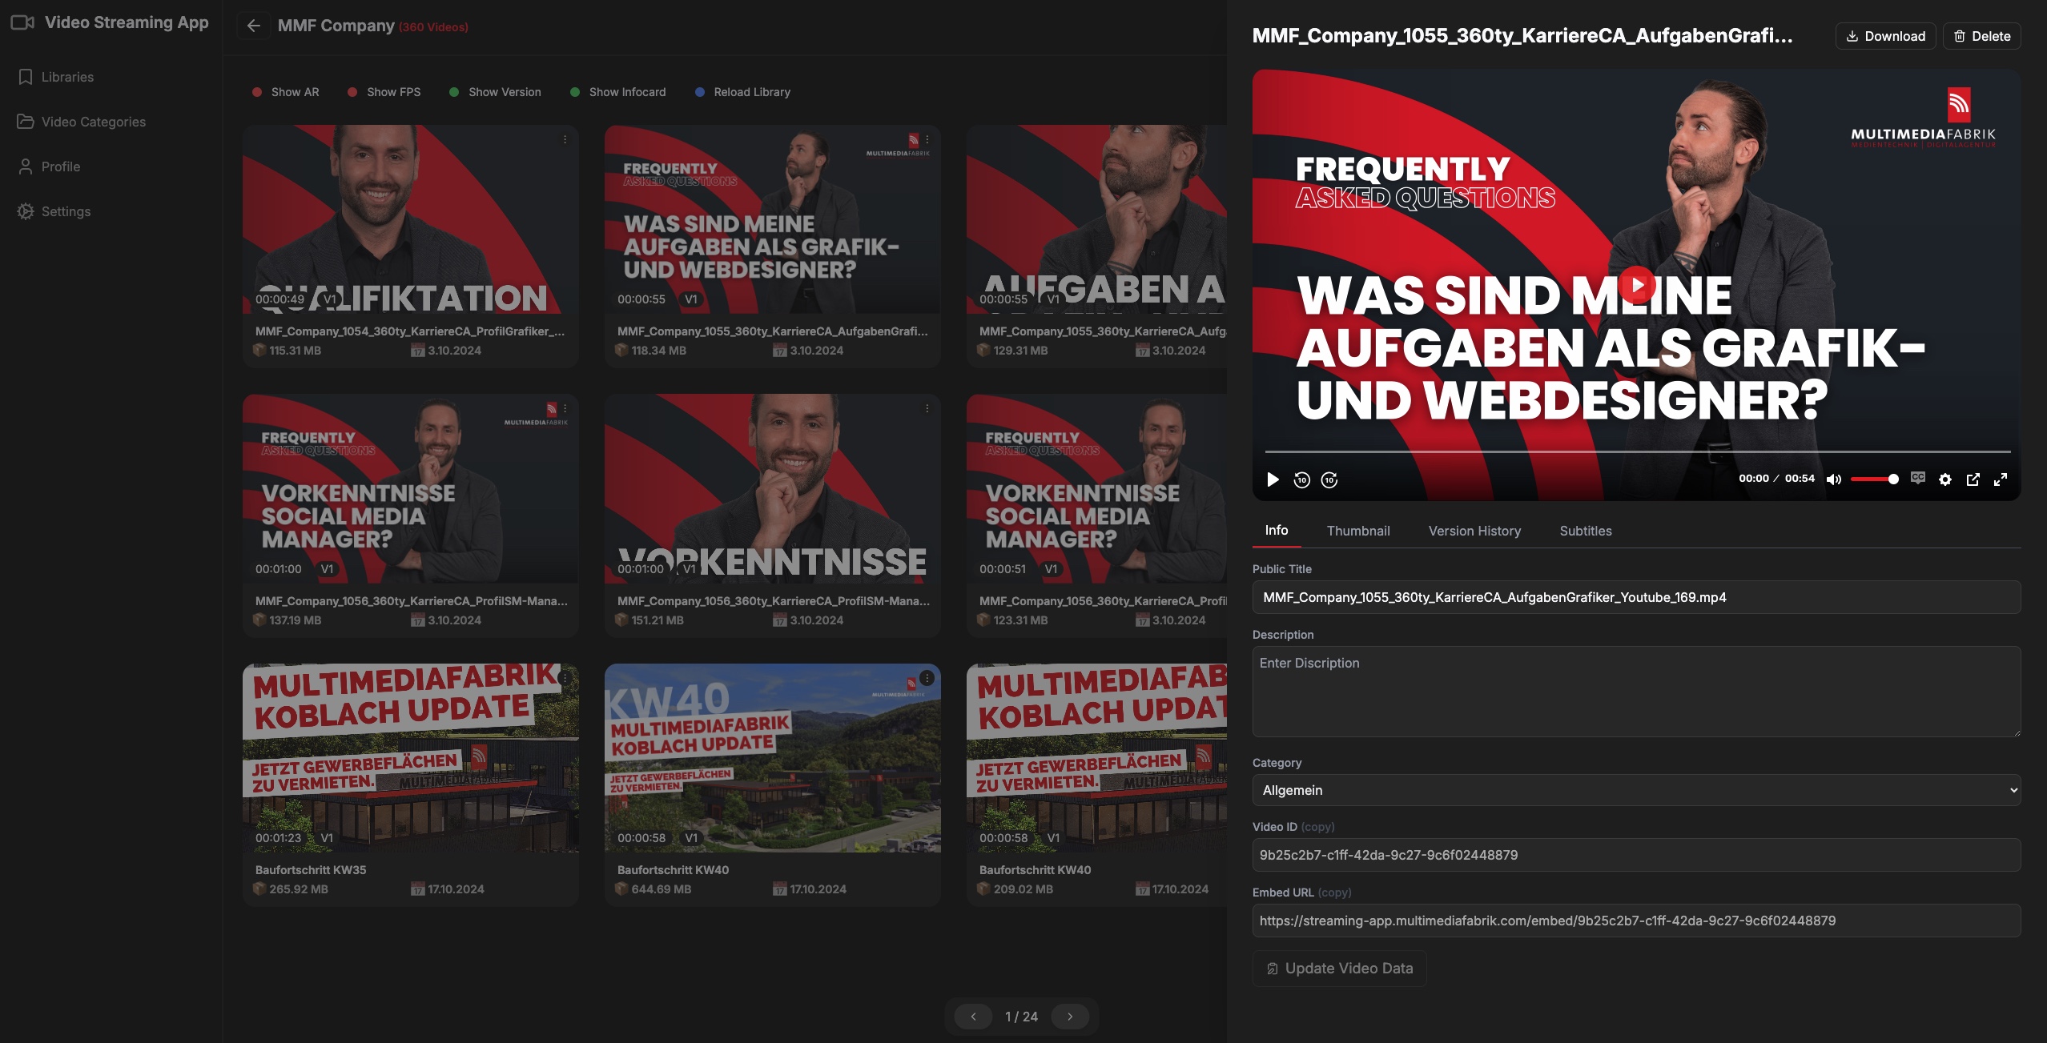Open the three-dot menu on the 137.19 MB video card

[x=565, y=408]
